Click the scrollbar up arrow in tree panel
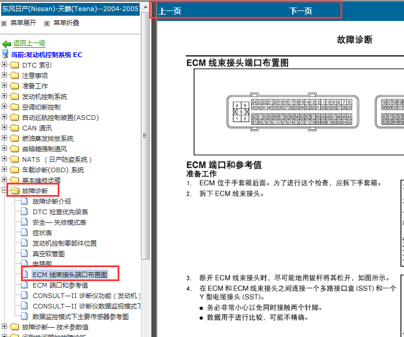Viewport: 404px width, 337px height. point(146,7)
